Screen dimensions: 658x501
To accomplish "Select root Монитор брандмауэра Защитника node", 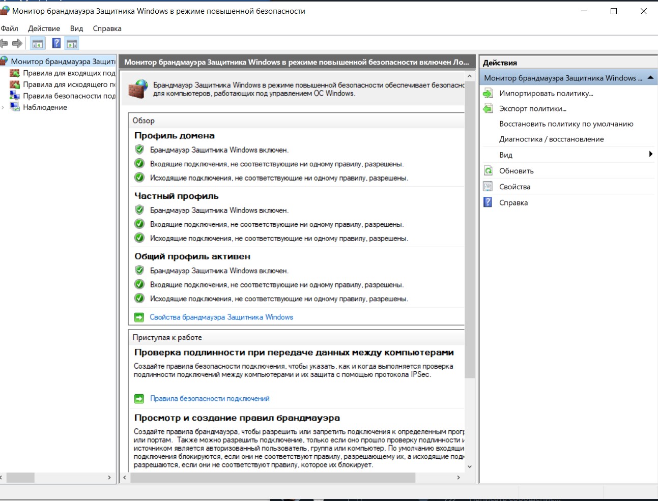I will tap(63, 62).
